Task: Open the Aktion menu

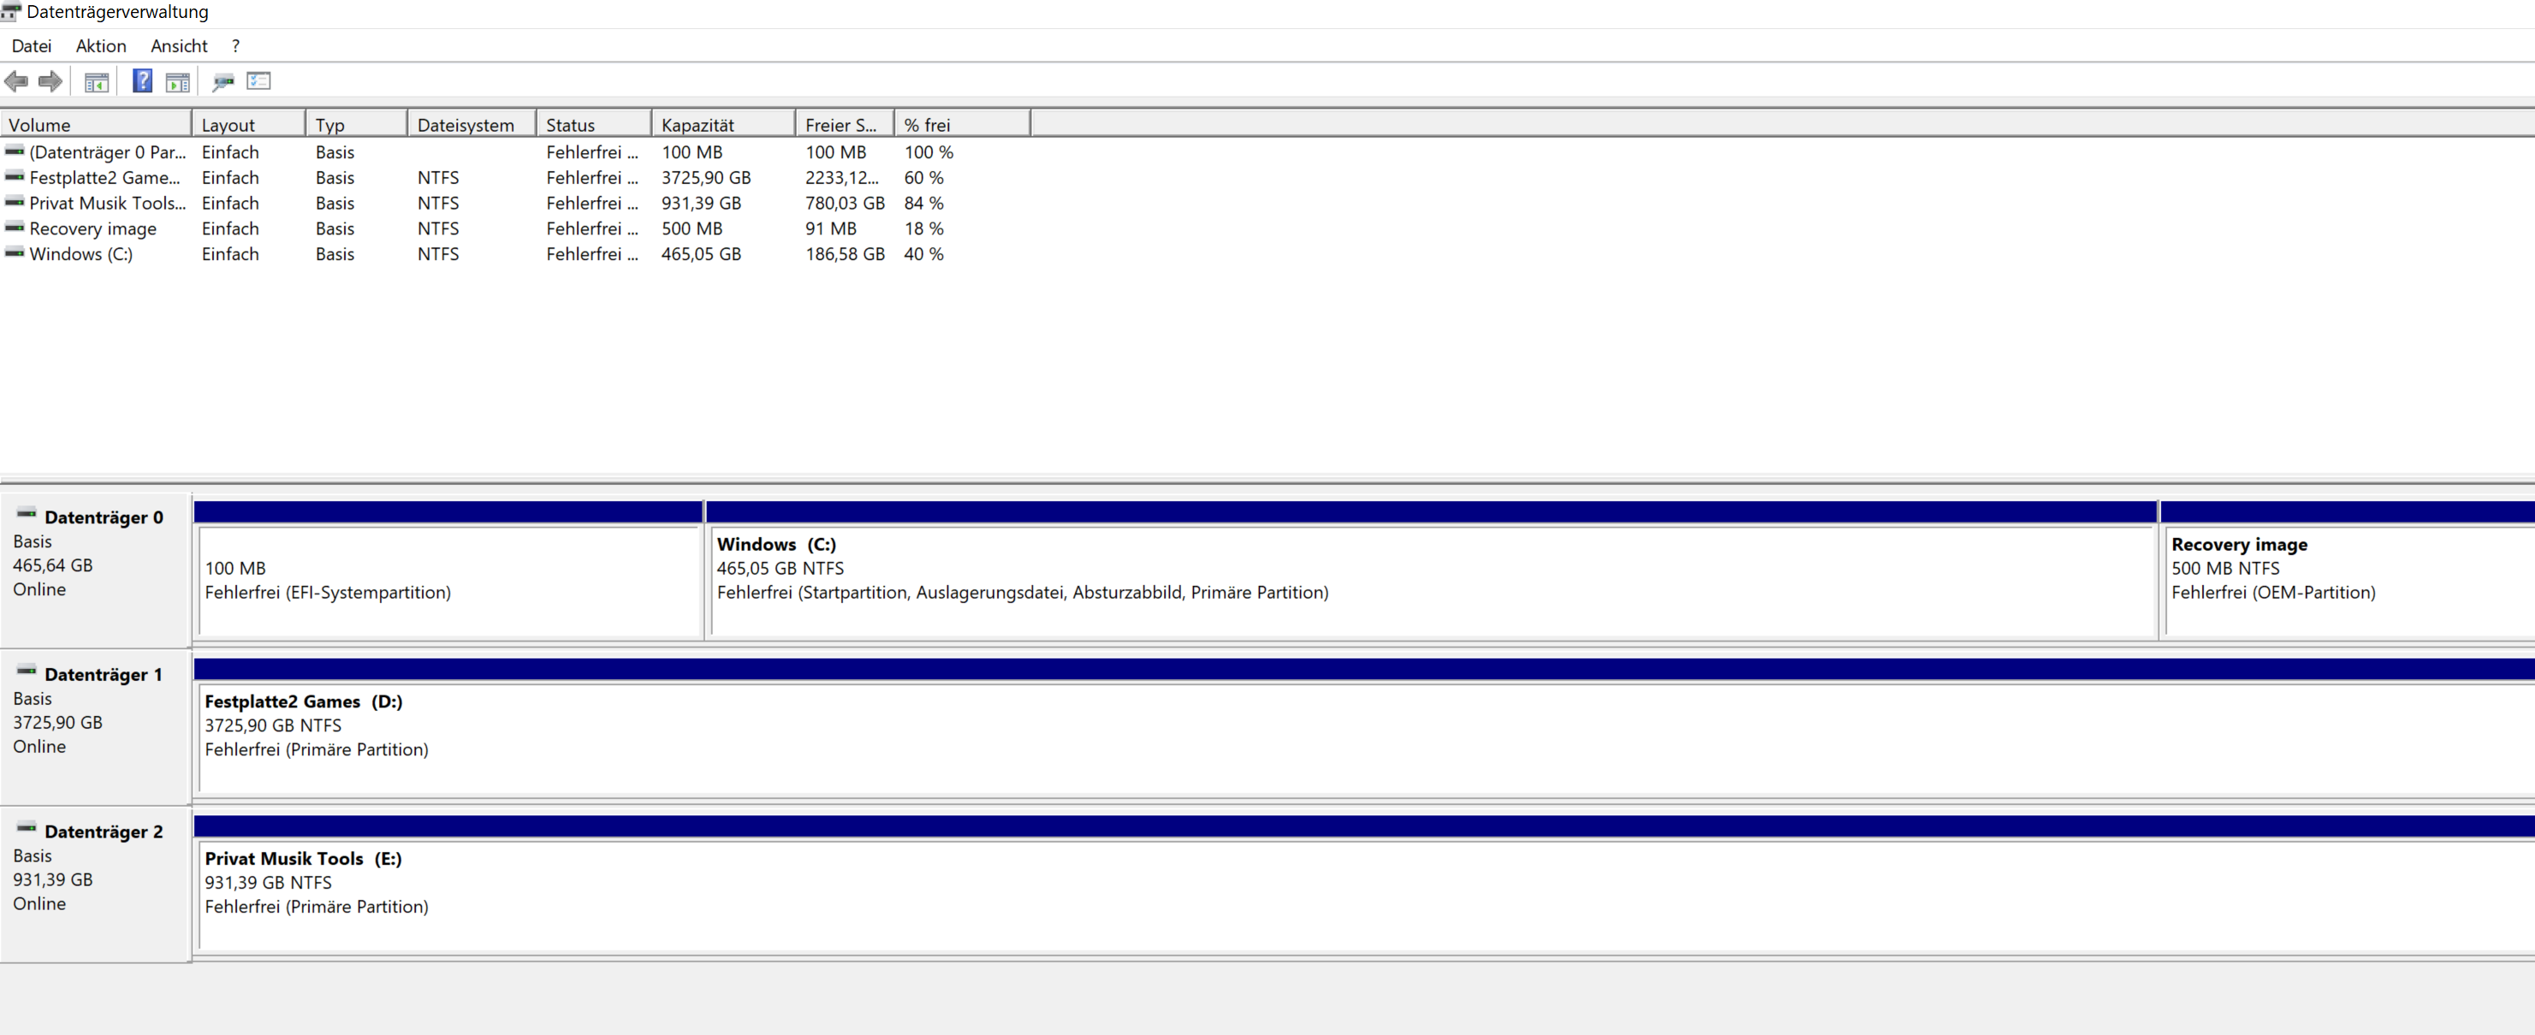Action: [101, 46]
